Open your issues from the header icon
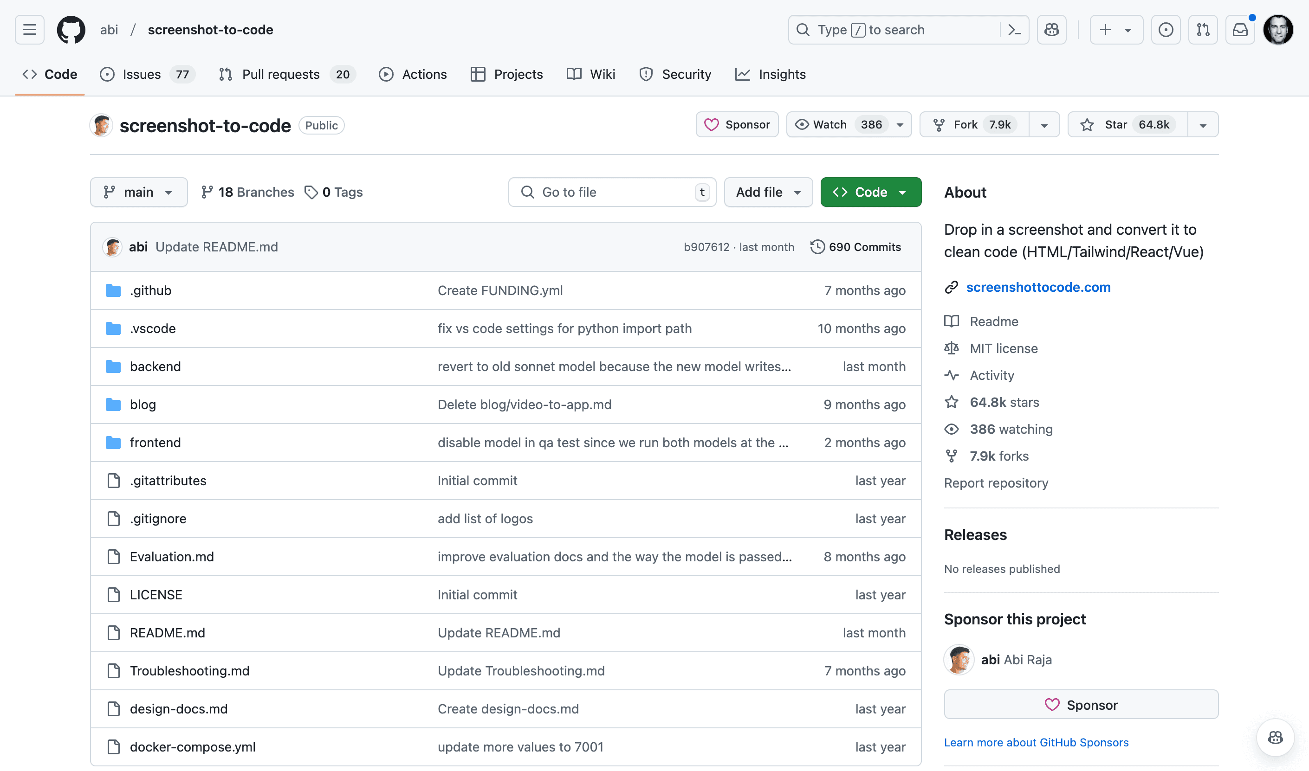 tap(1166, 30)
